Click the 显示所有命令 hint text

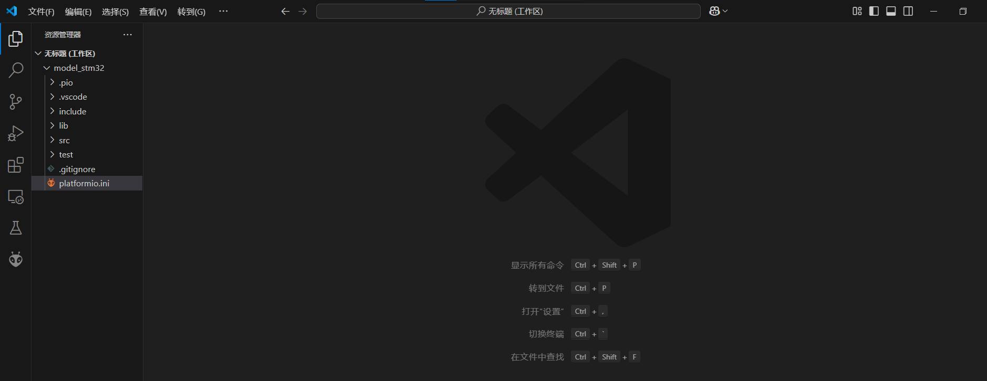point(537,266)
